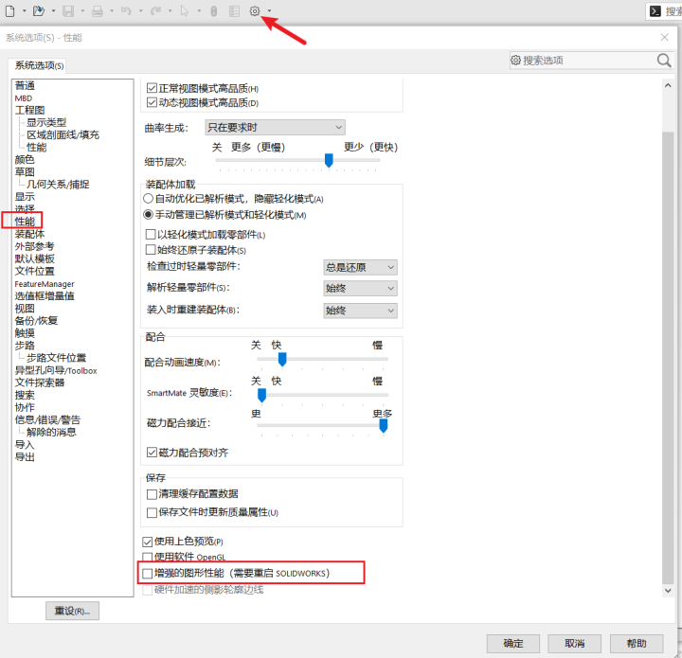The image size is (682, 658).
Task: Close the System Options dialog
Action: (665, 37)
